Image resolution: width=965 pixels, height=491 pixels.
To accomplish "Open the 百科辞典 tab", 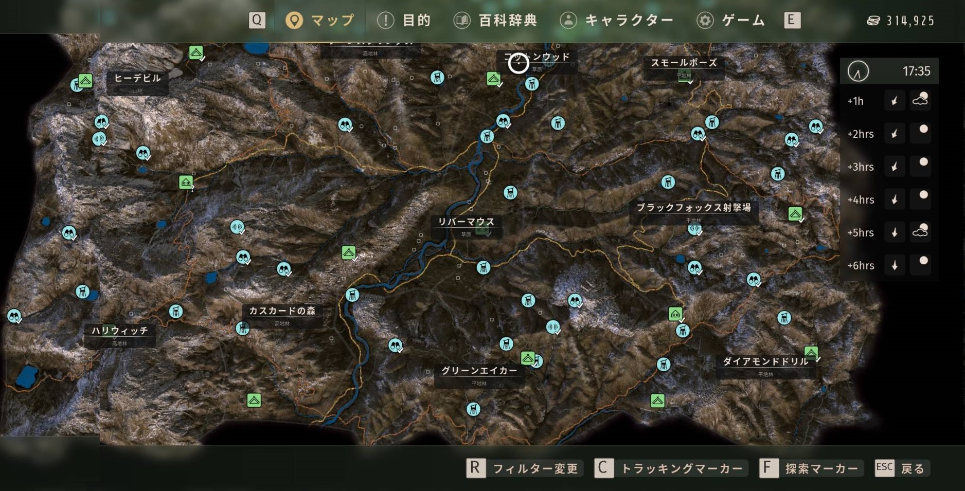I will (x=495, y=21).
